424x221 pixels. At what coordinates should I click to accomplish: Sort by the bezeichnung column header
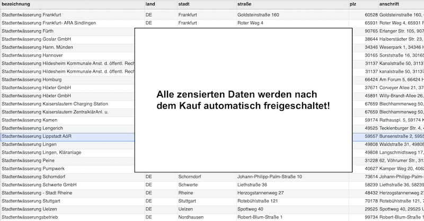point(16,4)
